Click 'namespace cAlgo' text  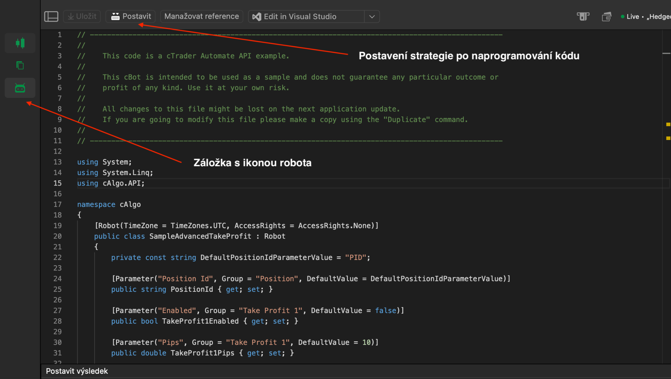[x=109, y=205]
